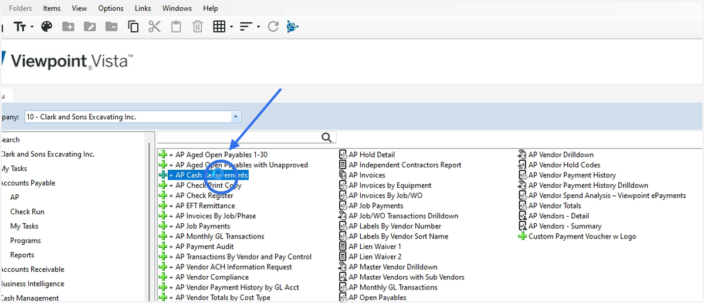Open the Help menu
Image resolution: width=704 pixels, height=303 pixels.
pyautogui.click(x=211, y=8)
